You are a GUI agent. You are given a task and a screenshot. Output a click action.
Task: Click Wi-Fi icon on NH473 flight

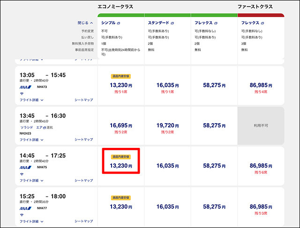tap(22, 94)
